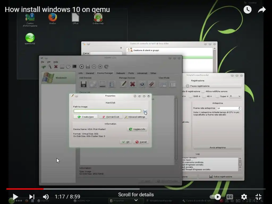This screenshot has width=272, height=204.
Task: Click the Save VM floppy icon in toolbar
Action: click(x=88, y=67)
